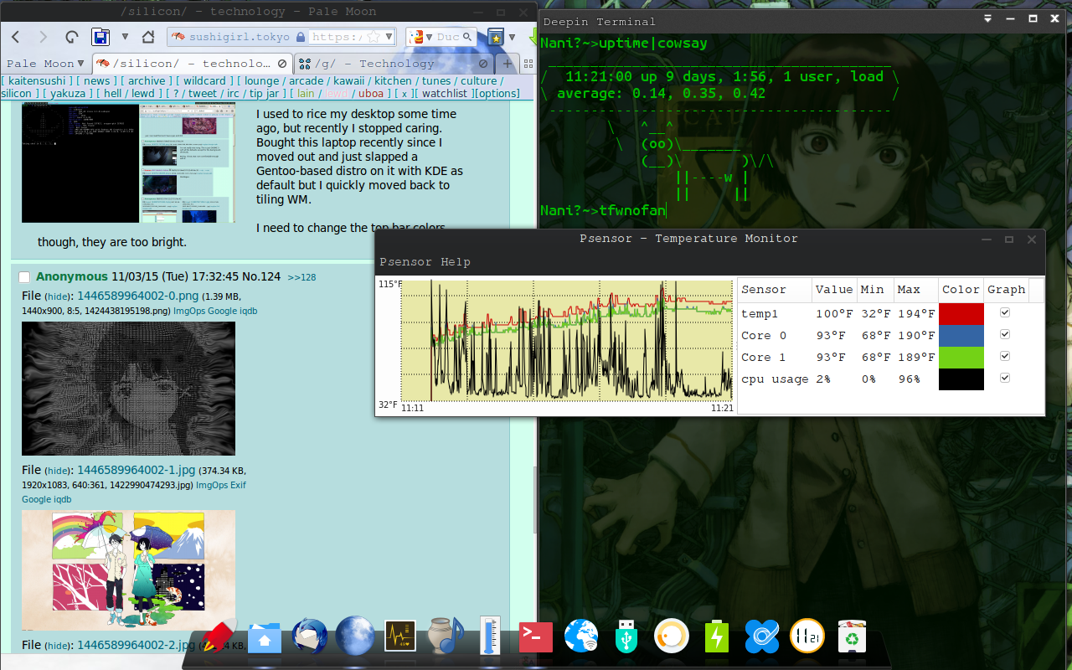Launch Deepin Terminal from the dock
1072x670 pixels.
click(x=535, y=637)
